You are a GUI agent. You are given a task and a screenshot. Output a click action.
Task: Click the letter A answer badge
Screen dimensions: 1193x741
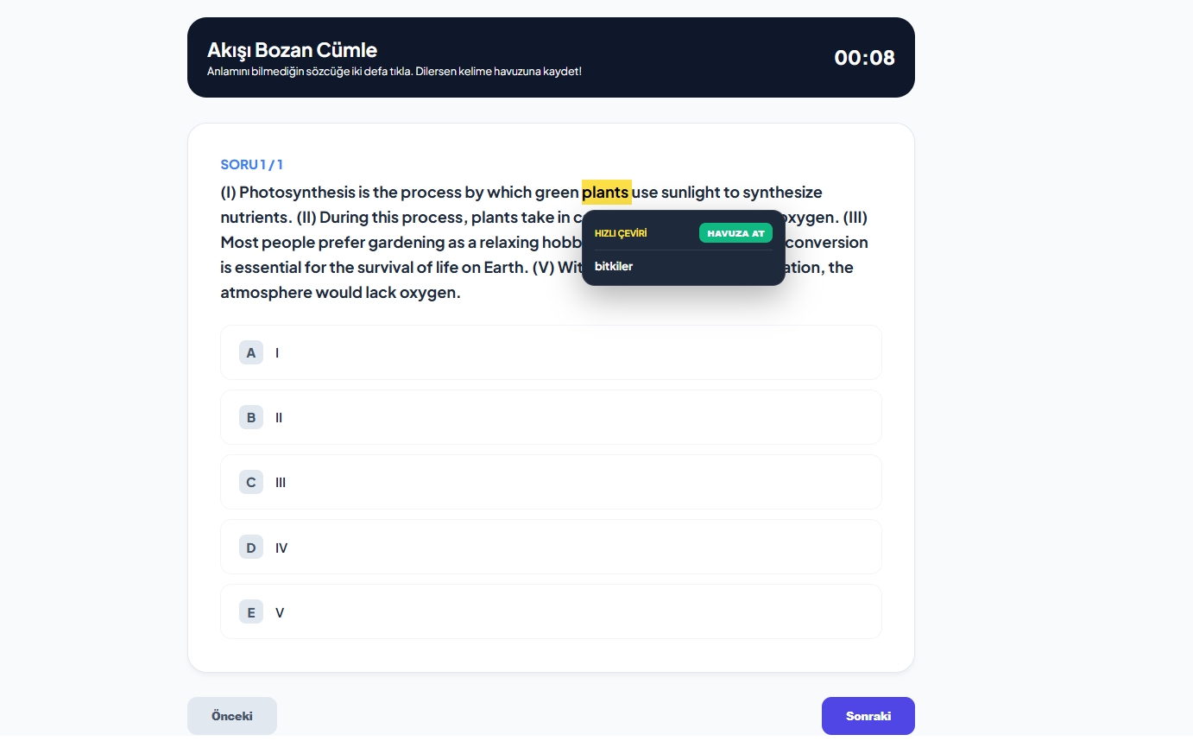pyautogui.click(x=251, y=352)
